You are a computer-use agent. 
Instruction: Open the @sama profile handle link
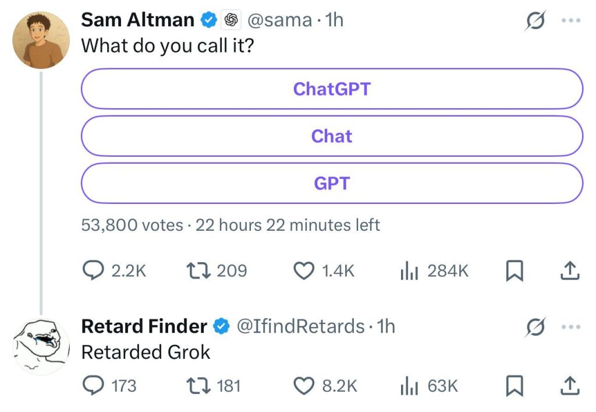click(279, 20)
